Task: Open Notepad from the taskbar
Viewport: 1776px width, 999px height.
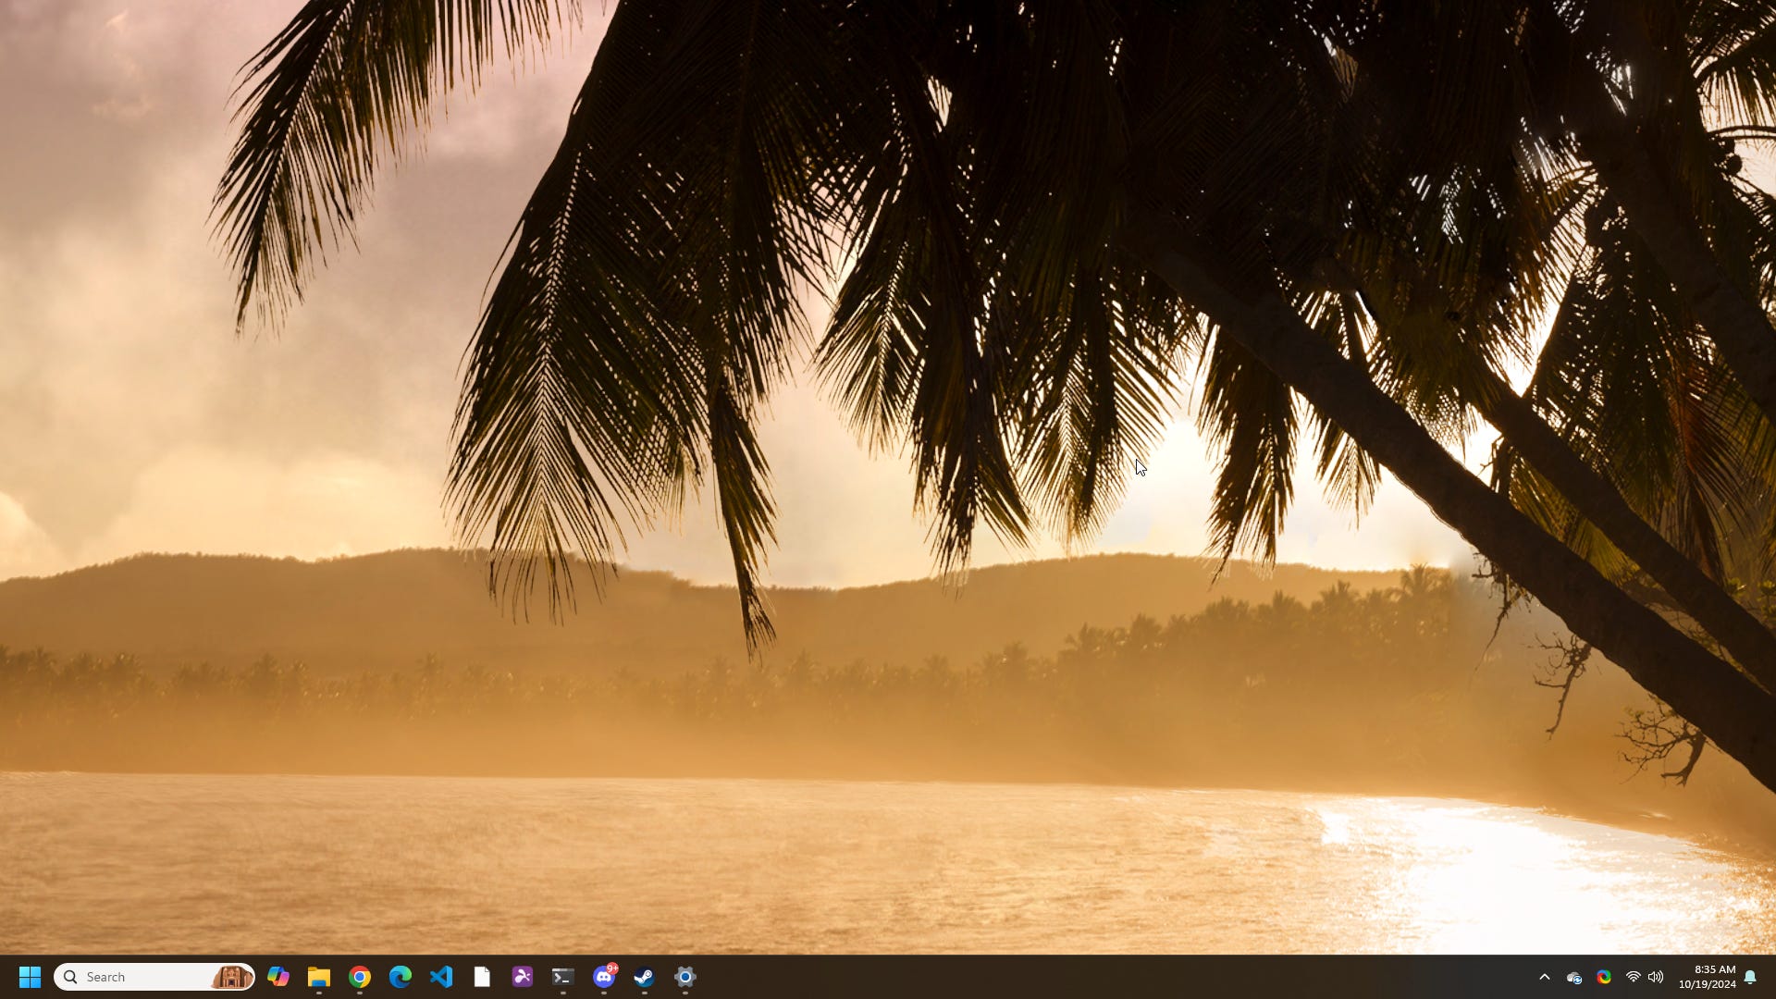Action: click(482, 977)
